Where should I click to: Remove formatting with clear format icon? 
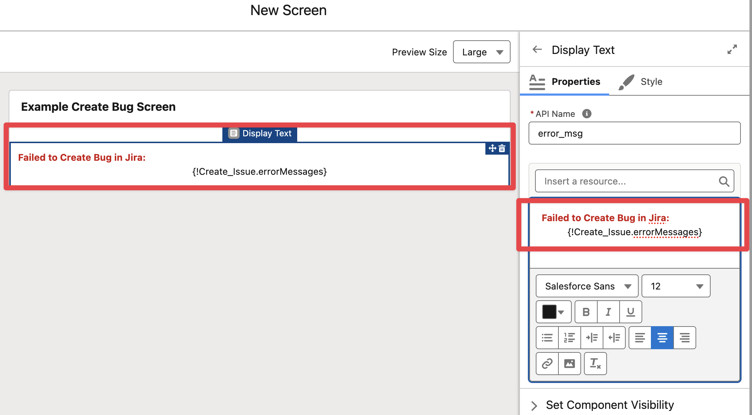click(x=595, y=364)
